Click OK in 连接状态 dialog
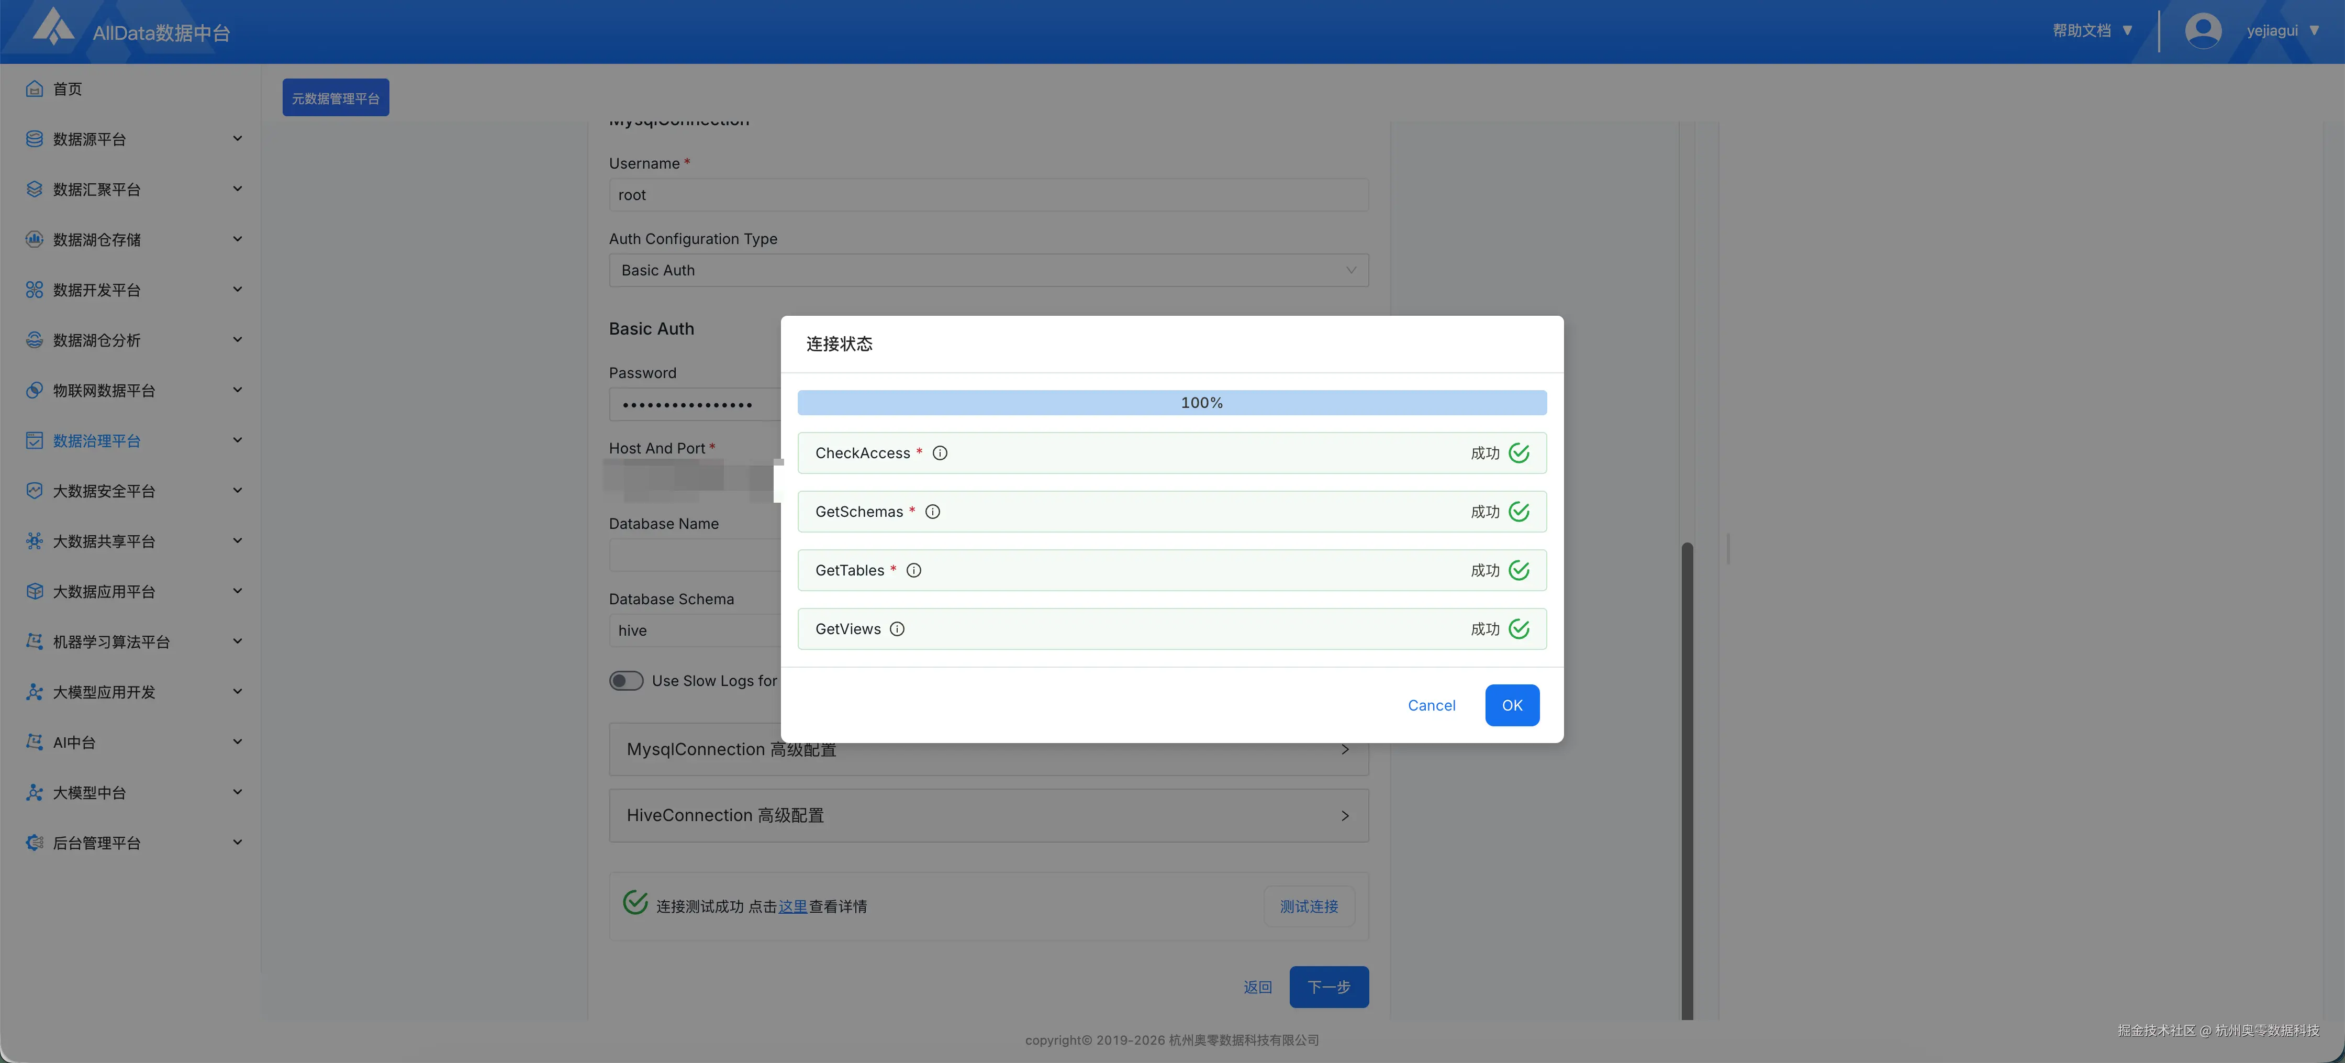The height and width of the screenshot is (1063, 2345). click(x=1512, y=705)
